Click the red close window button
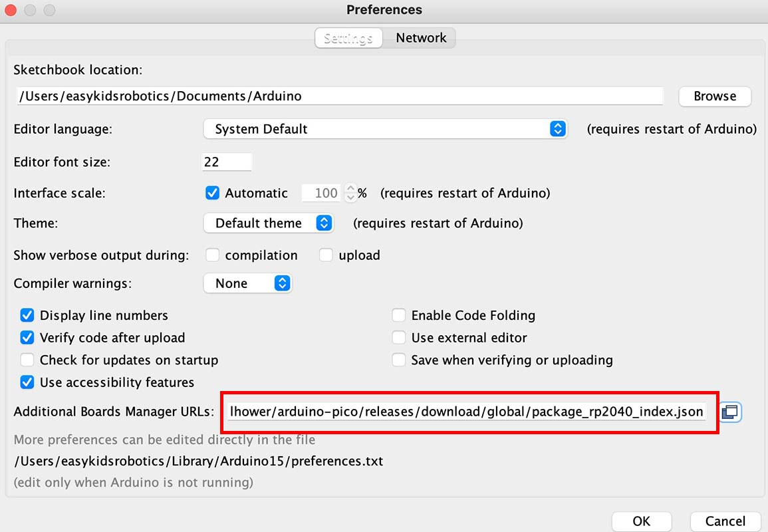 tap(10, 10)
